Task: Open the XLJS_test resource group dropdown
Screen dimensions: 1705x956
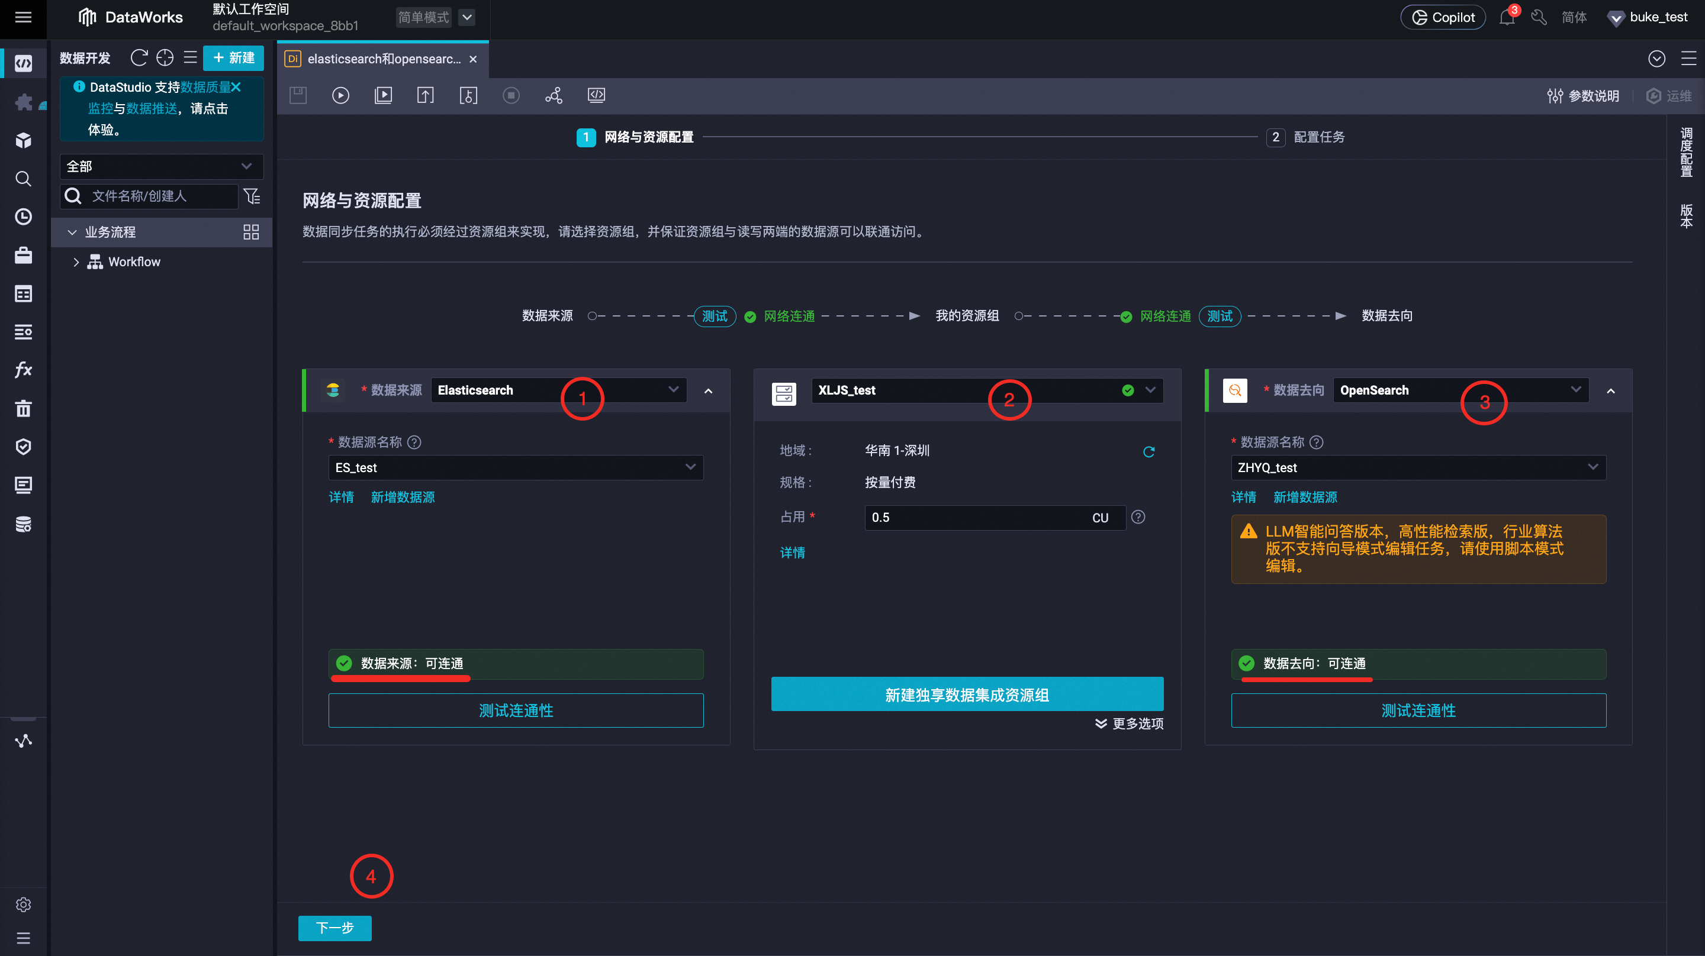Action: [987, 390]
